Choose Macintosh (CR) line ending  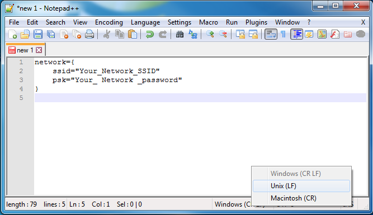pos(301,198)
